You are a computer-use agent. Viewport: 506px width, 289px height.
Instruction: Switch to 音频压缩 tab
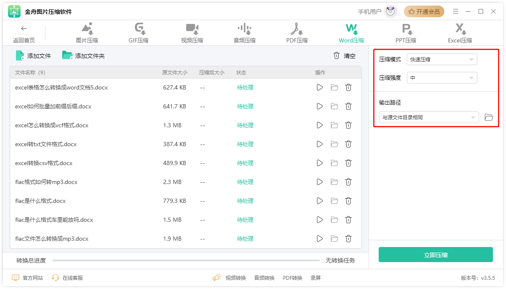(x=245, y=33)
